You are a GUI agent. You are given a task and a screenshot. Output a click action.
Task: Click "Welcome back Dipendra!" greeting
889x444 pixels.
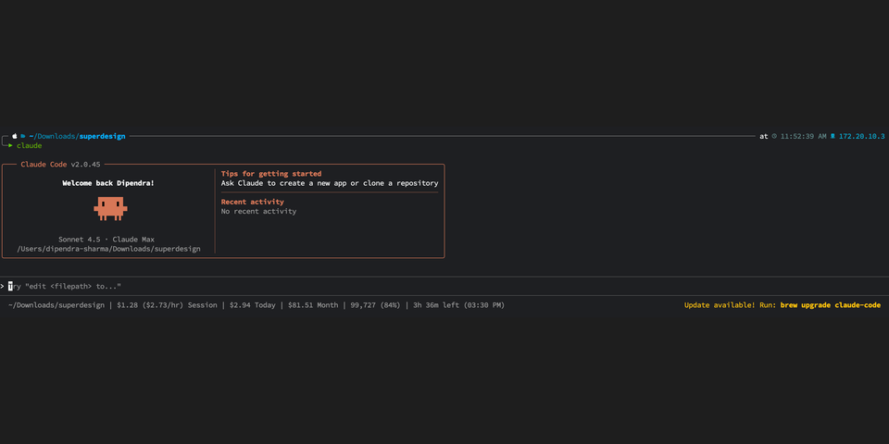[x=108, y=183]
